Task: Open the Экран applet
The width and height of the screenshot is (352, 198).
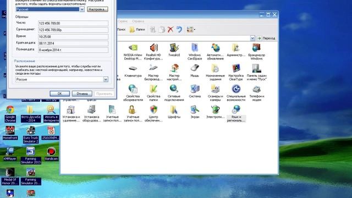Action: 195,112
